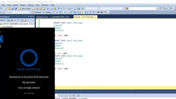Toggle Object Explorer auto-hide pin

pos(31,16)
